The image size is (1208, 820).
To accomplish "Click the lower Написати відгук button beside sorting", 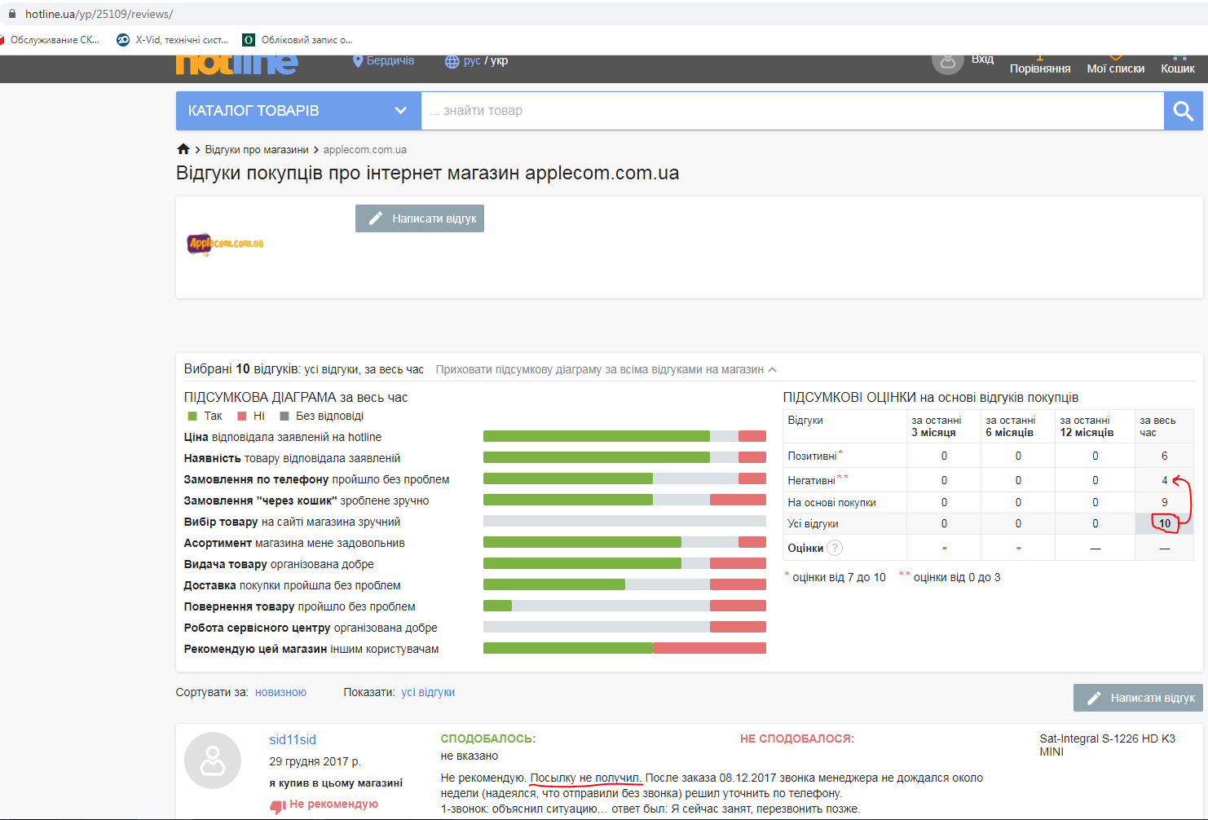I will point(1138,698).
